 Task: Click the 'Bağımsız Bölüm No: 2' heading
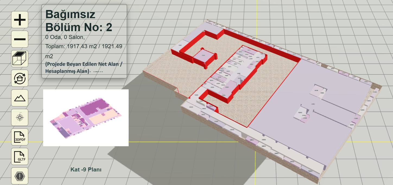click(x=79, y=21)
